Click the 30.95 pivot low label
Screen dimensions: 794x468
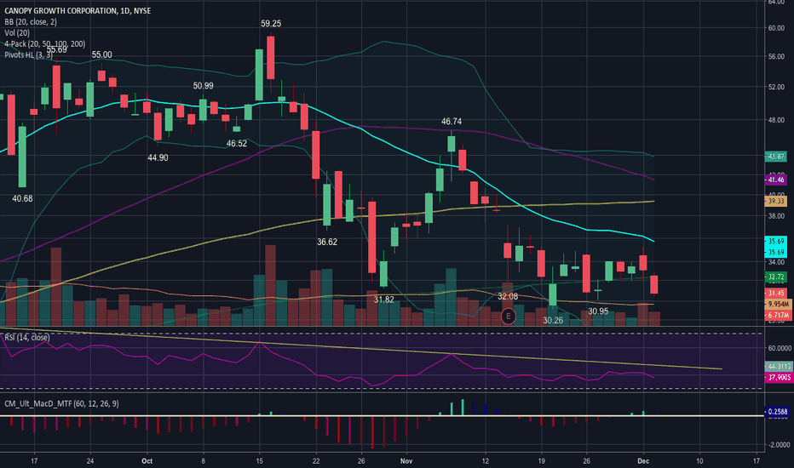pos(598,311)
